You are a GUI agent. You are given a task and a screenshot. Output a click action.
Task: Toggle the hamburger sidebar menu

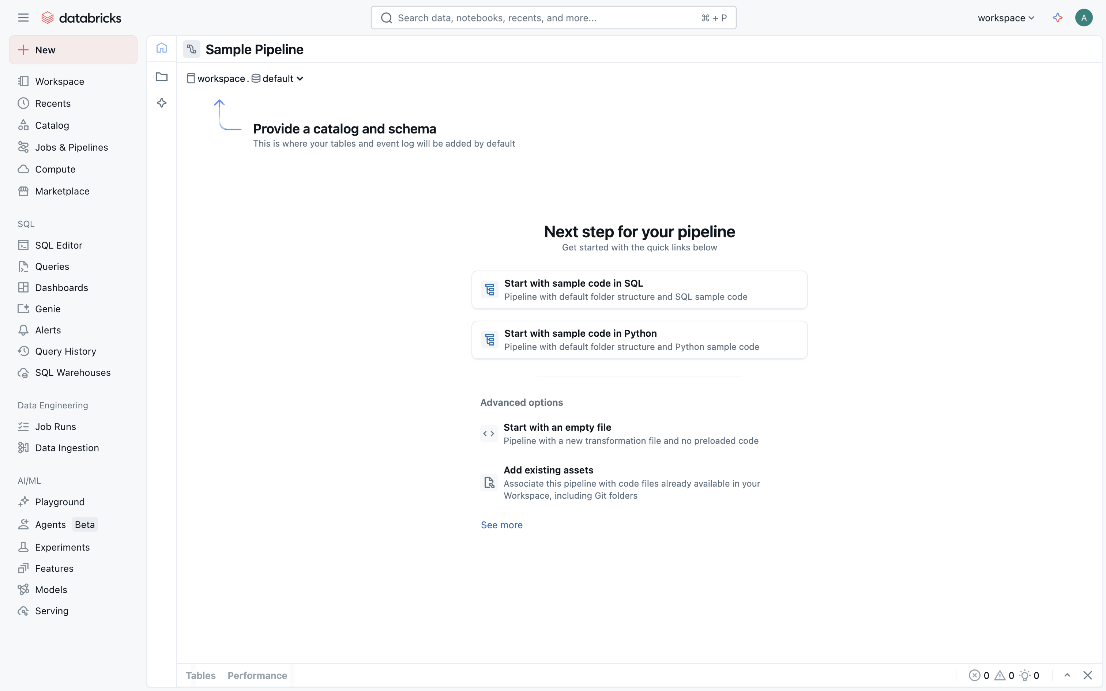coord(23,18)
